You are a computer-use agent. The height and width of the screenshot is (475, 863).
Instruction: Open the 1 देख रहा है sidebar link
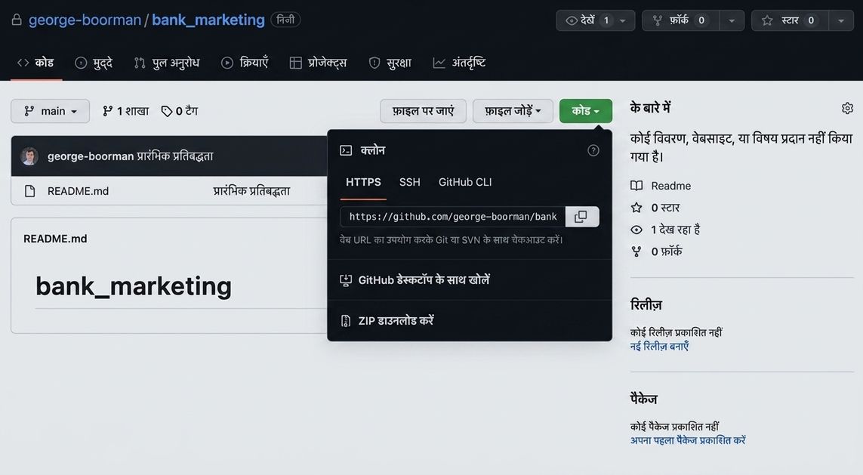[675, 230]
